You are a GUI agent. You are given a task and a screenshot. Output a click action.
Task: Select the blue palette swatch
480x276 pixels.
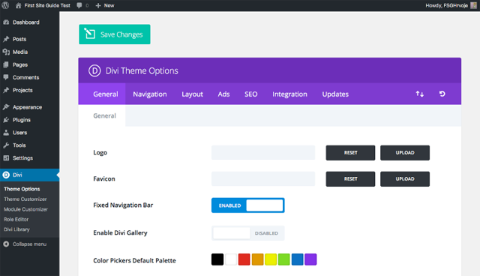point(297,259)
